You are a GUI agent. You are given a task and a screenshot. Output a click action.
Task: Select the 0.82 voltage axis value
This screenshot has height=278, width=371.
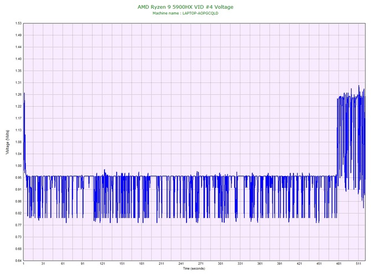(x=18, y=213)
